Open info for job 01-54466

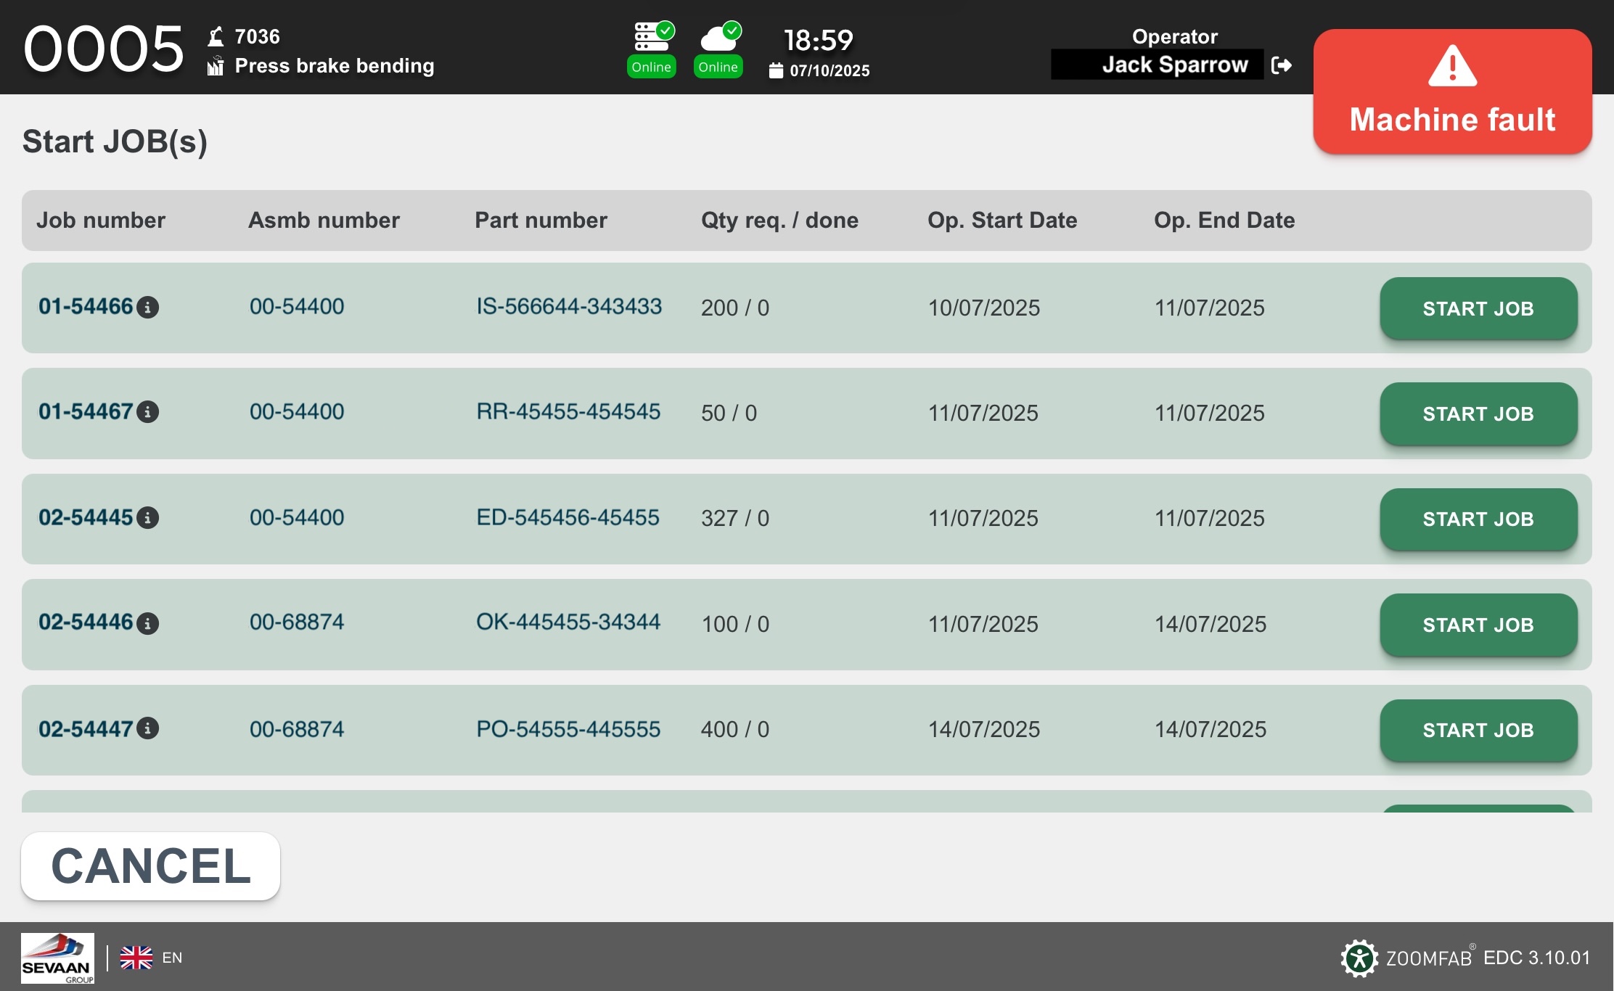(148, 308)
